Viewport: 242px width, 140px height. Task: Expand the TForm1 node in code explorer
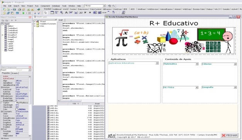35,22
